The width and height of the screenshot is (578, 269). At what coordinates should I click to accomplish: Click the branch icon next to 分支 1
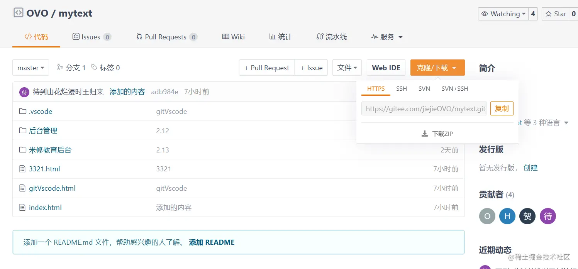click(x=60, y=68)
